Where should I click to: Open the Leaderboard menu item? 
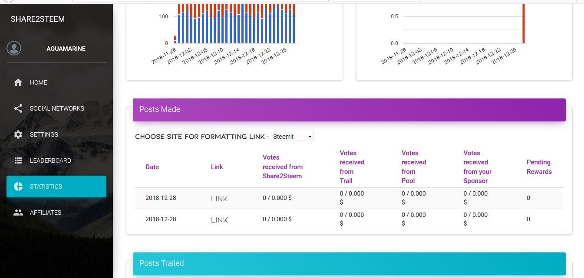[56, 160]
